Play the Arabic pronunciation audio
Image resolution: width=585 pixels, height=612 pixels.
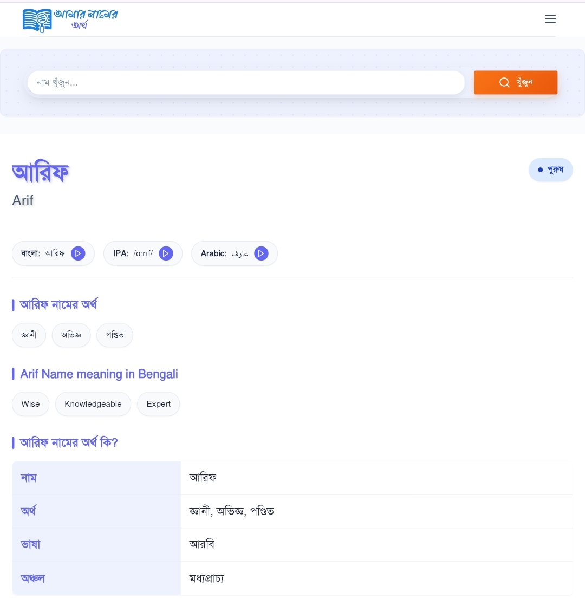coord(261,253)
